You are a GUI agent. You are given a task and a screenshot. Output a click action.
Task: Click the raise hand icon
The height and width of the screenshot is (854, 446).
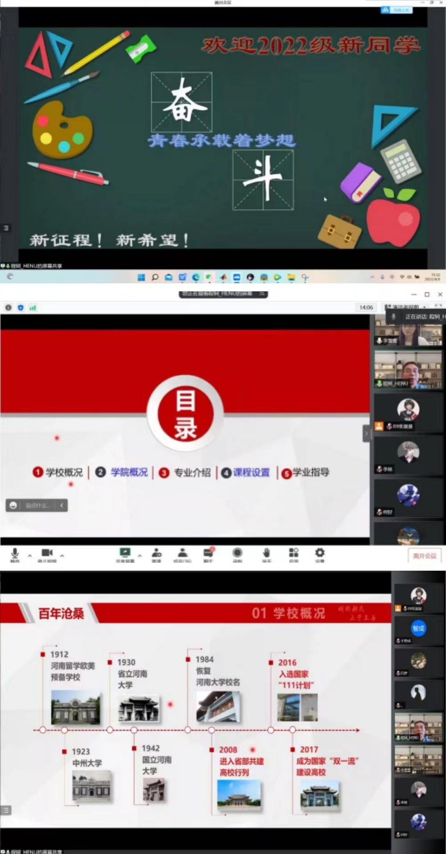[266, 553]
